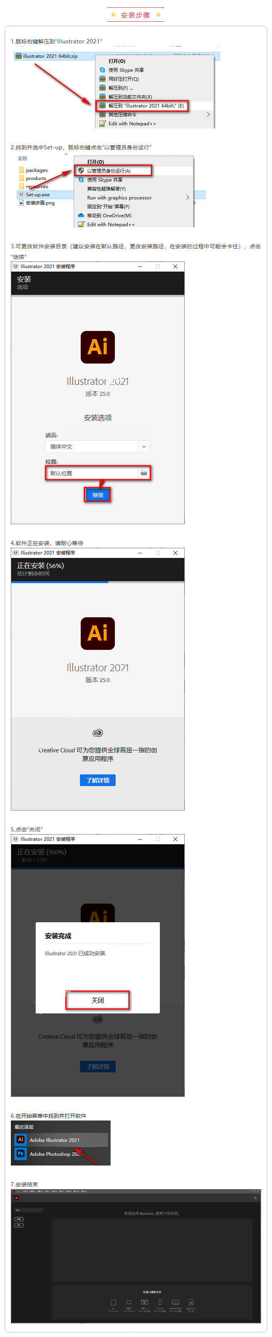Expand Run with graphics processor submenu arrow

coord(187,197)
